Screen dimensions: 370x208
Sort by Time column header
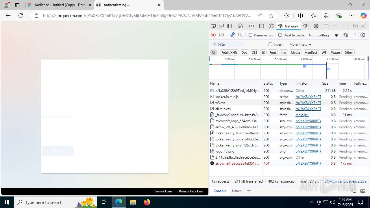(345, 83)
